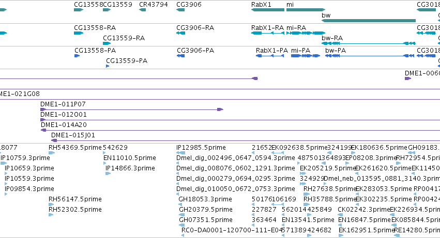Viewport: 440px width, 238px height.
Task: Select the mi-PA coding feature
Action: point(306,56)
